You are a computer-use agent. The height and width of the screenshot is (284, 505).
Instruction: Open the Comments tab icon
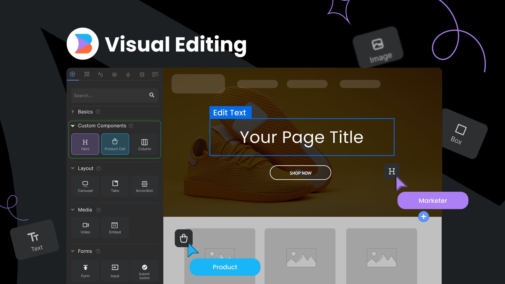(155, 74)
